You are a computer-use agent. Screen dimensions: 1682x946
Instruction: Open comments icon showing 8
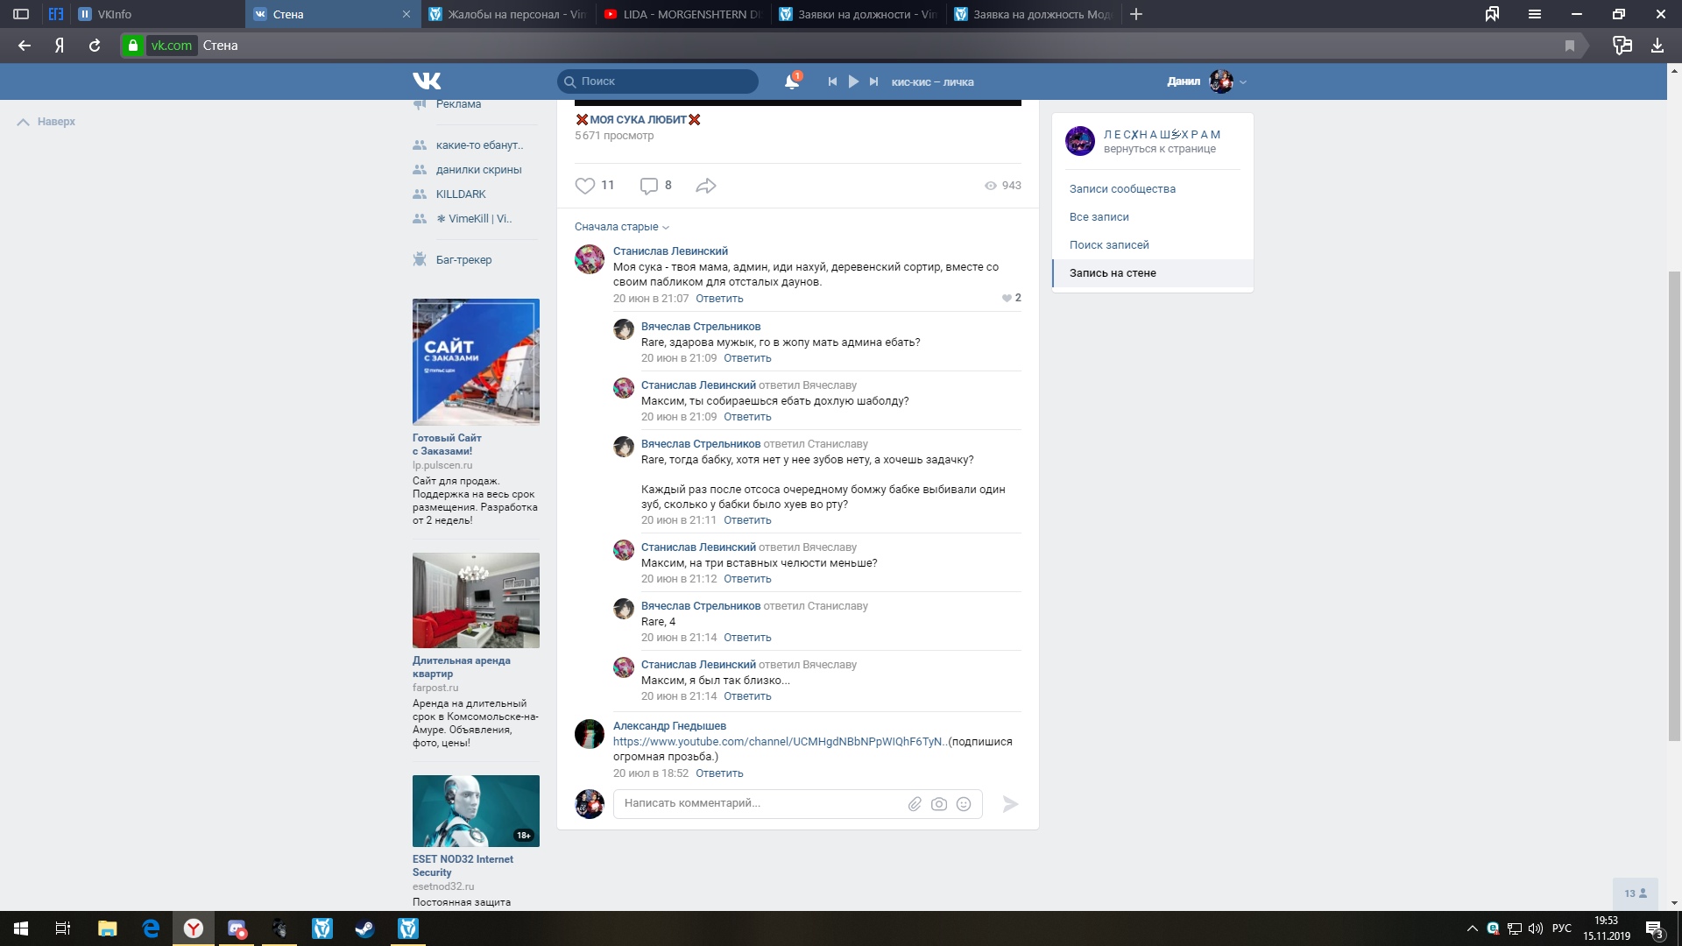pyautogui.click(x=649, y=186)
